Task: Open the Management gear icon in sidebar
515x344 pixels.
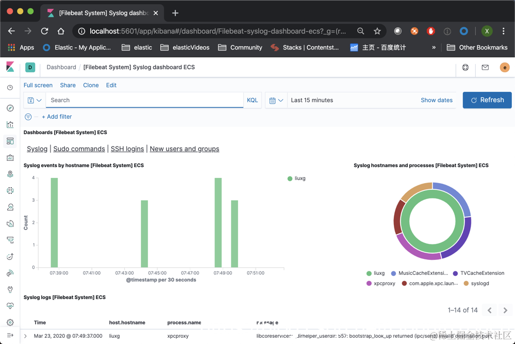Action: [x=10, y=322]
